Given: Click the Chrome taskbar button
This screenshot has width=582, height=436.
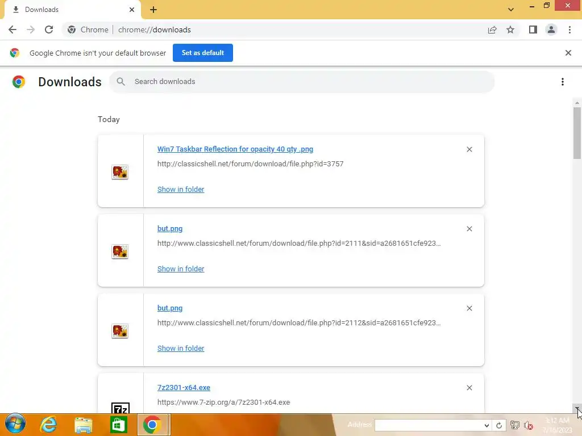Looking at the screenshot, I should [152, 425].
